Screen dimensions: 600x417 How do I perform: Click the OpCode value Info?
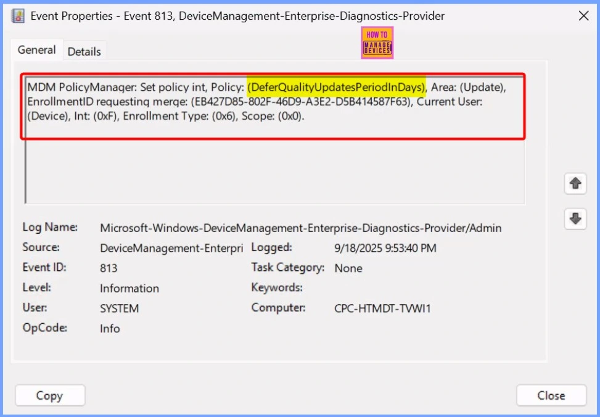click(110, 328)
